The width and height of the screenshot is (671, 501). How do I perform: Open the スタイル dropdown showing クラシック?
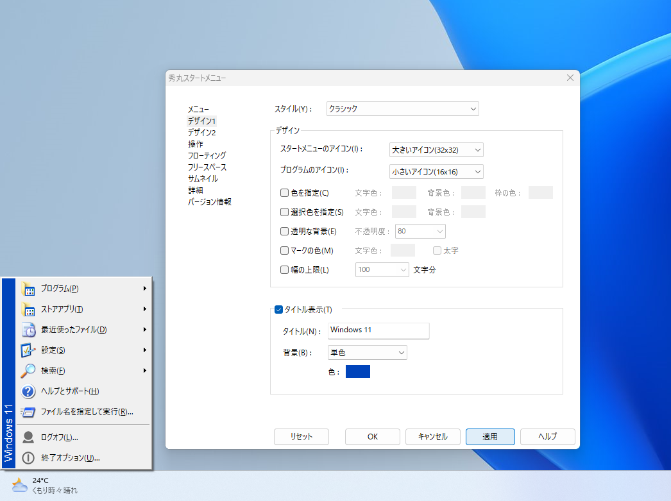click(402, 108)
